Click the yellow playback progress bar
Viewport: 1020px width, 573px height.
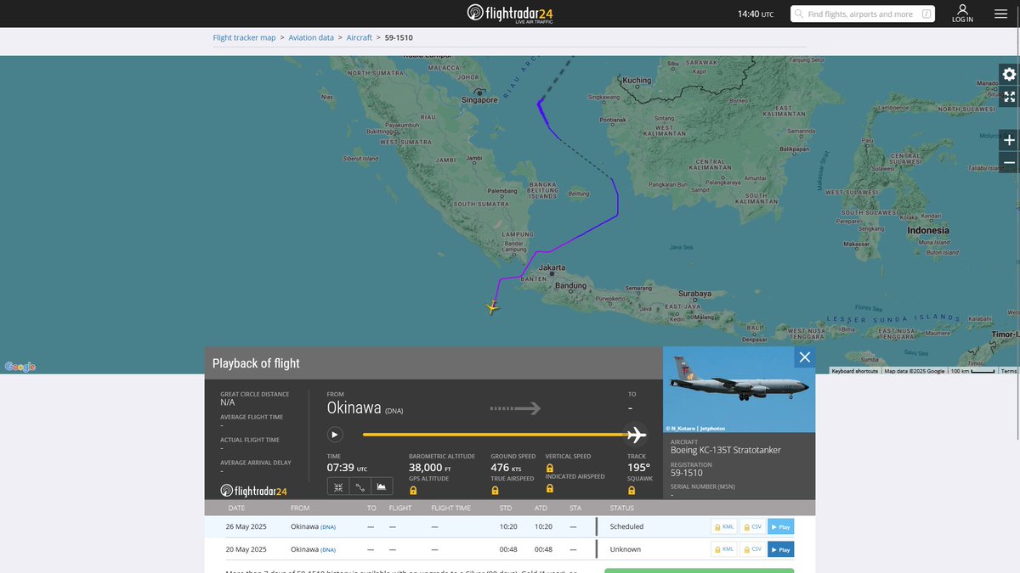pyautogui.click(x=495, y=435)
